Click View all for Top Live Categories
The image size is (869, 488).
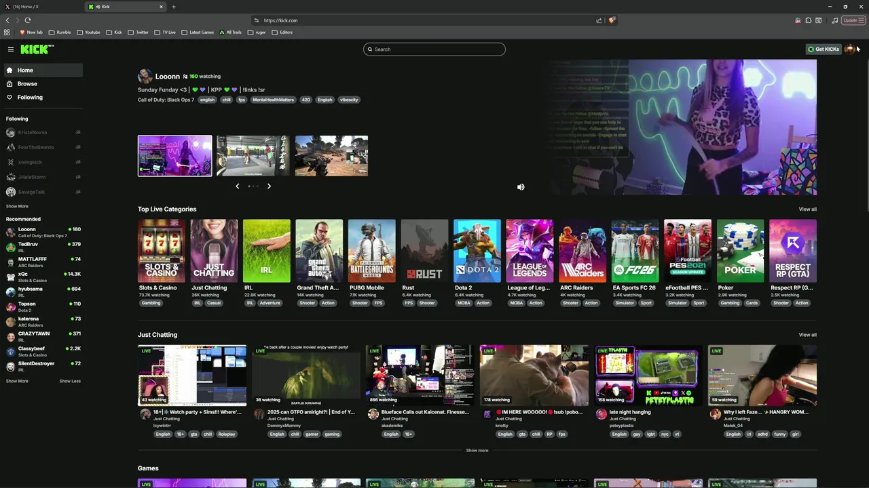[x=807, y=209]
